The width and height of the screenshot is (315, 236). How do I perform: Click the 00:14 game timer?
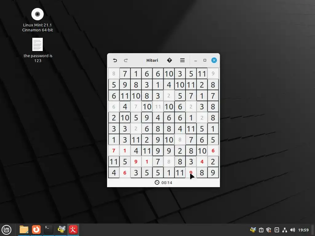tap(167, 183)
